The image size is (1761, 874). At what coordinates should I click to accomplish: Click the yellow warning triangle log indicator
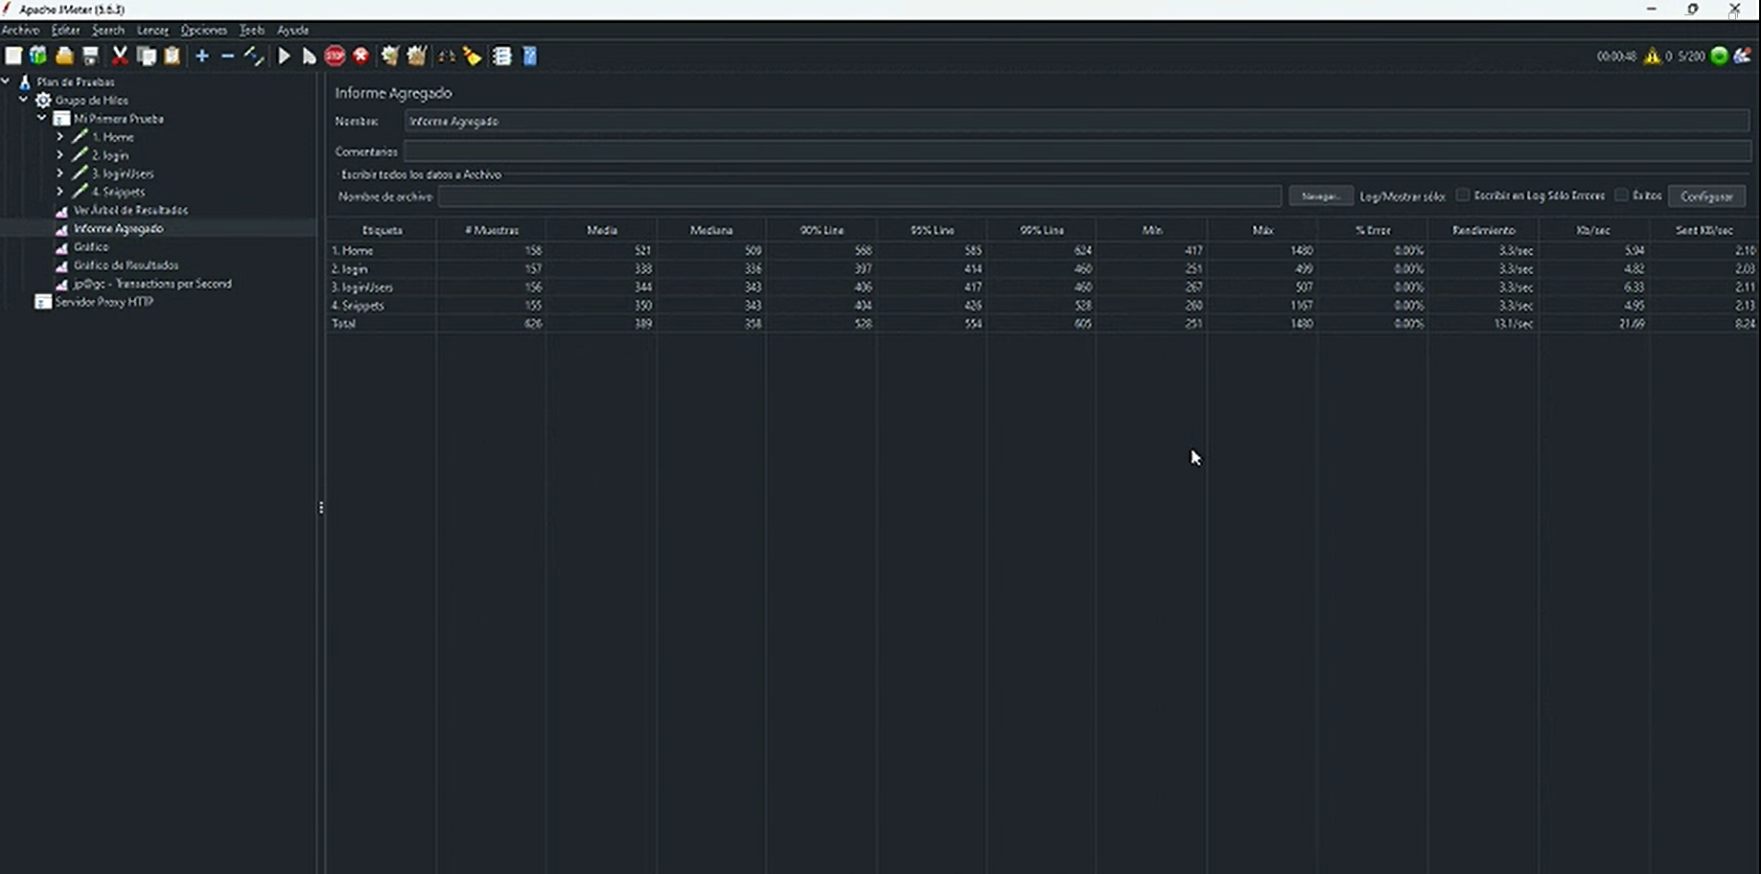1653,57
